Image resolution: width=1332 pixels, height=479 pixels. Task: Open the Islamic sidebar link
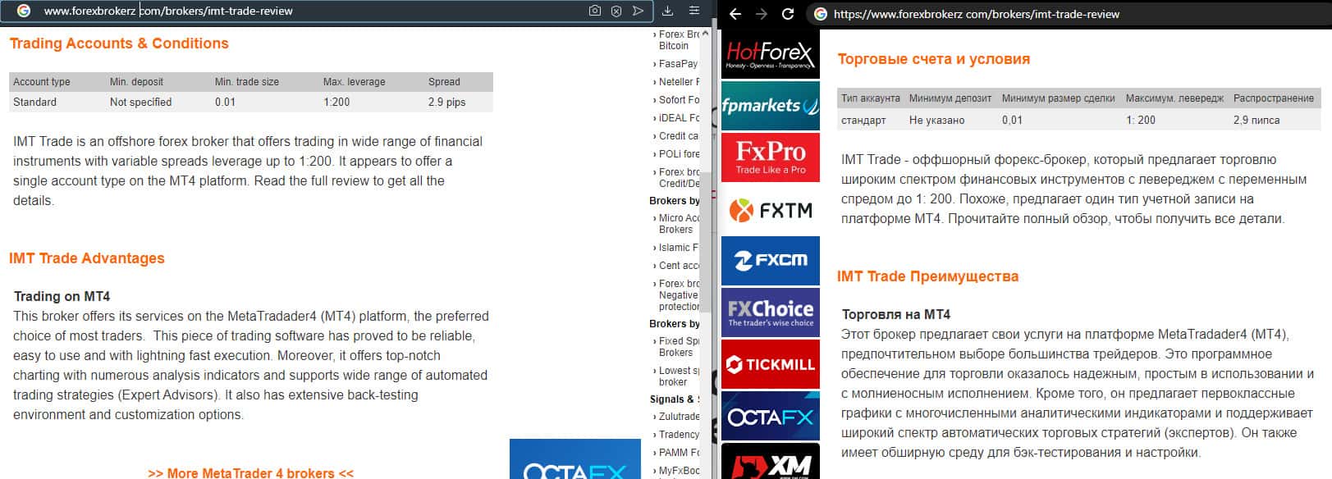678,247
